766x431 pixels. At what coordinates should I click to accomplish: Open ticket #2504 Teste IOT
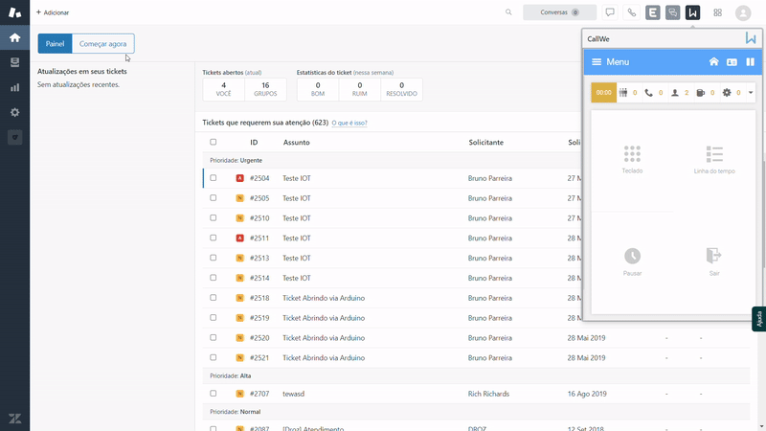[297, 178]
